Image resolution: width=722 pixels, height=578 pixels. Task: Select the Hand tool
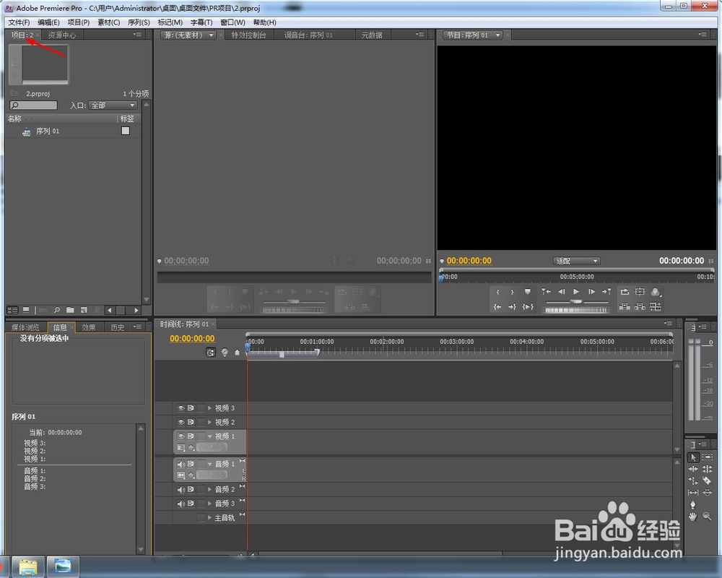[693, 517]
